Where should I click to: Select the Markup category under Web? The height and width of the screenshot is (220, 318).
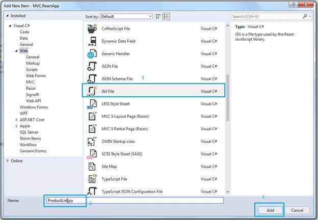point(33,64)
